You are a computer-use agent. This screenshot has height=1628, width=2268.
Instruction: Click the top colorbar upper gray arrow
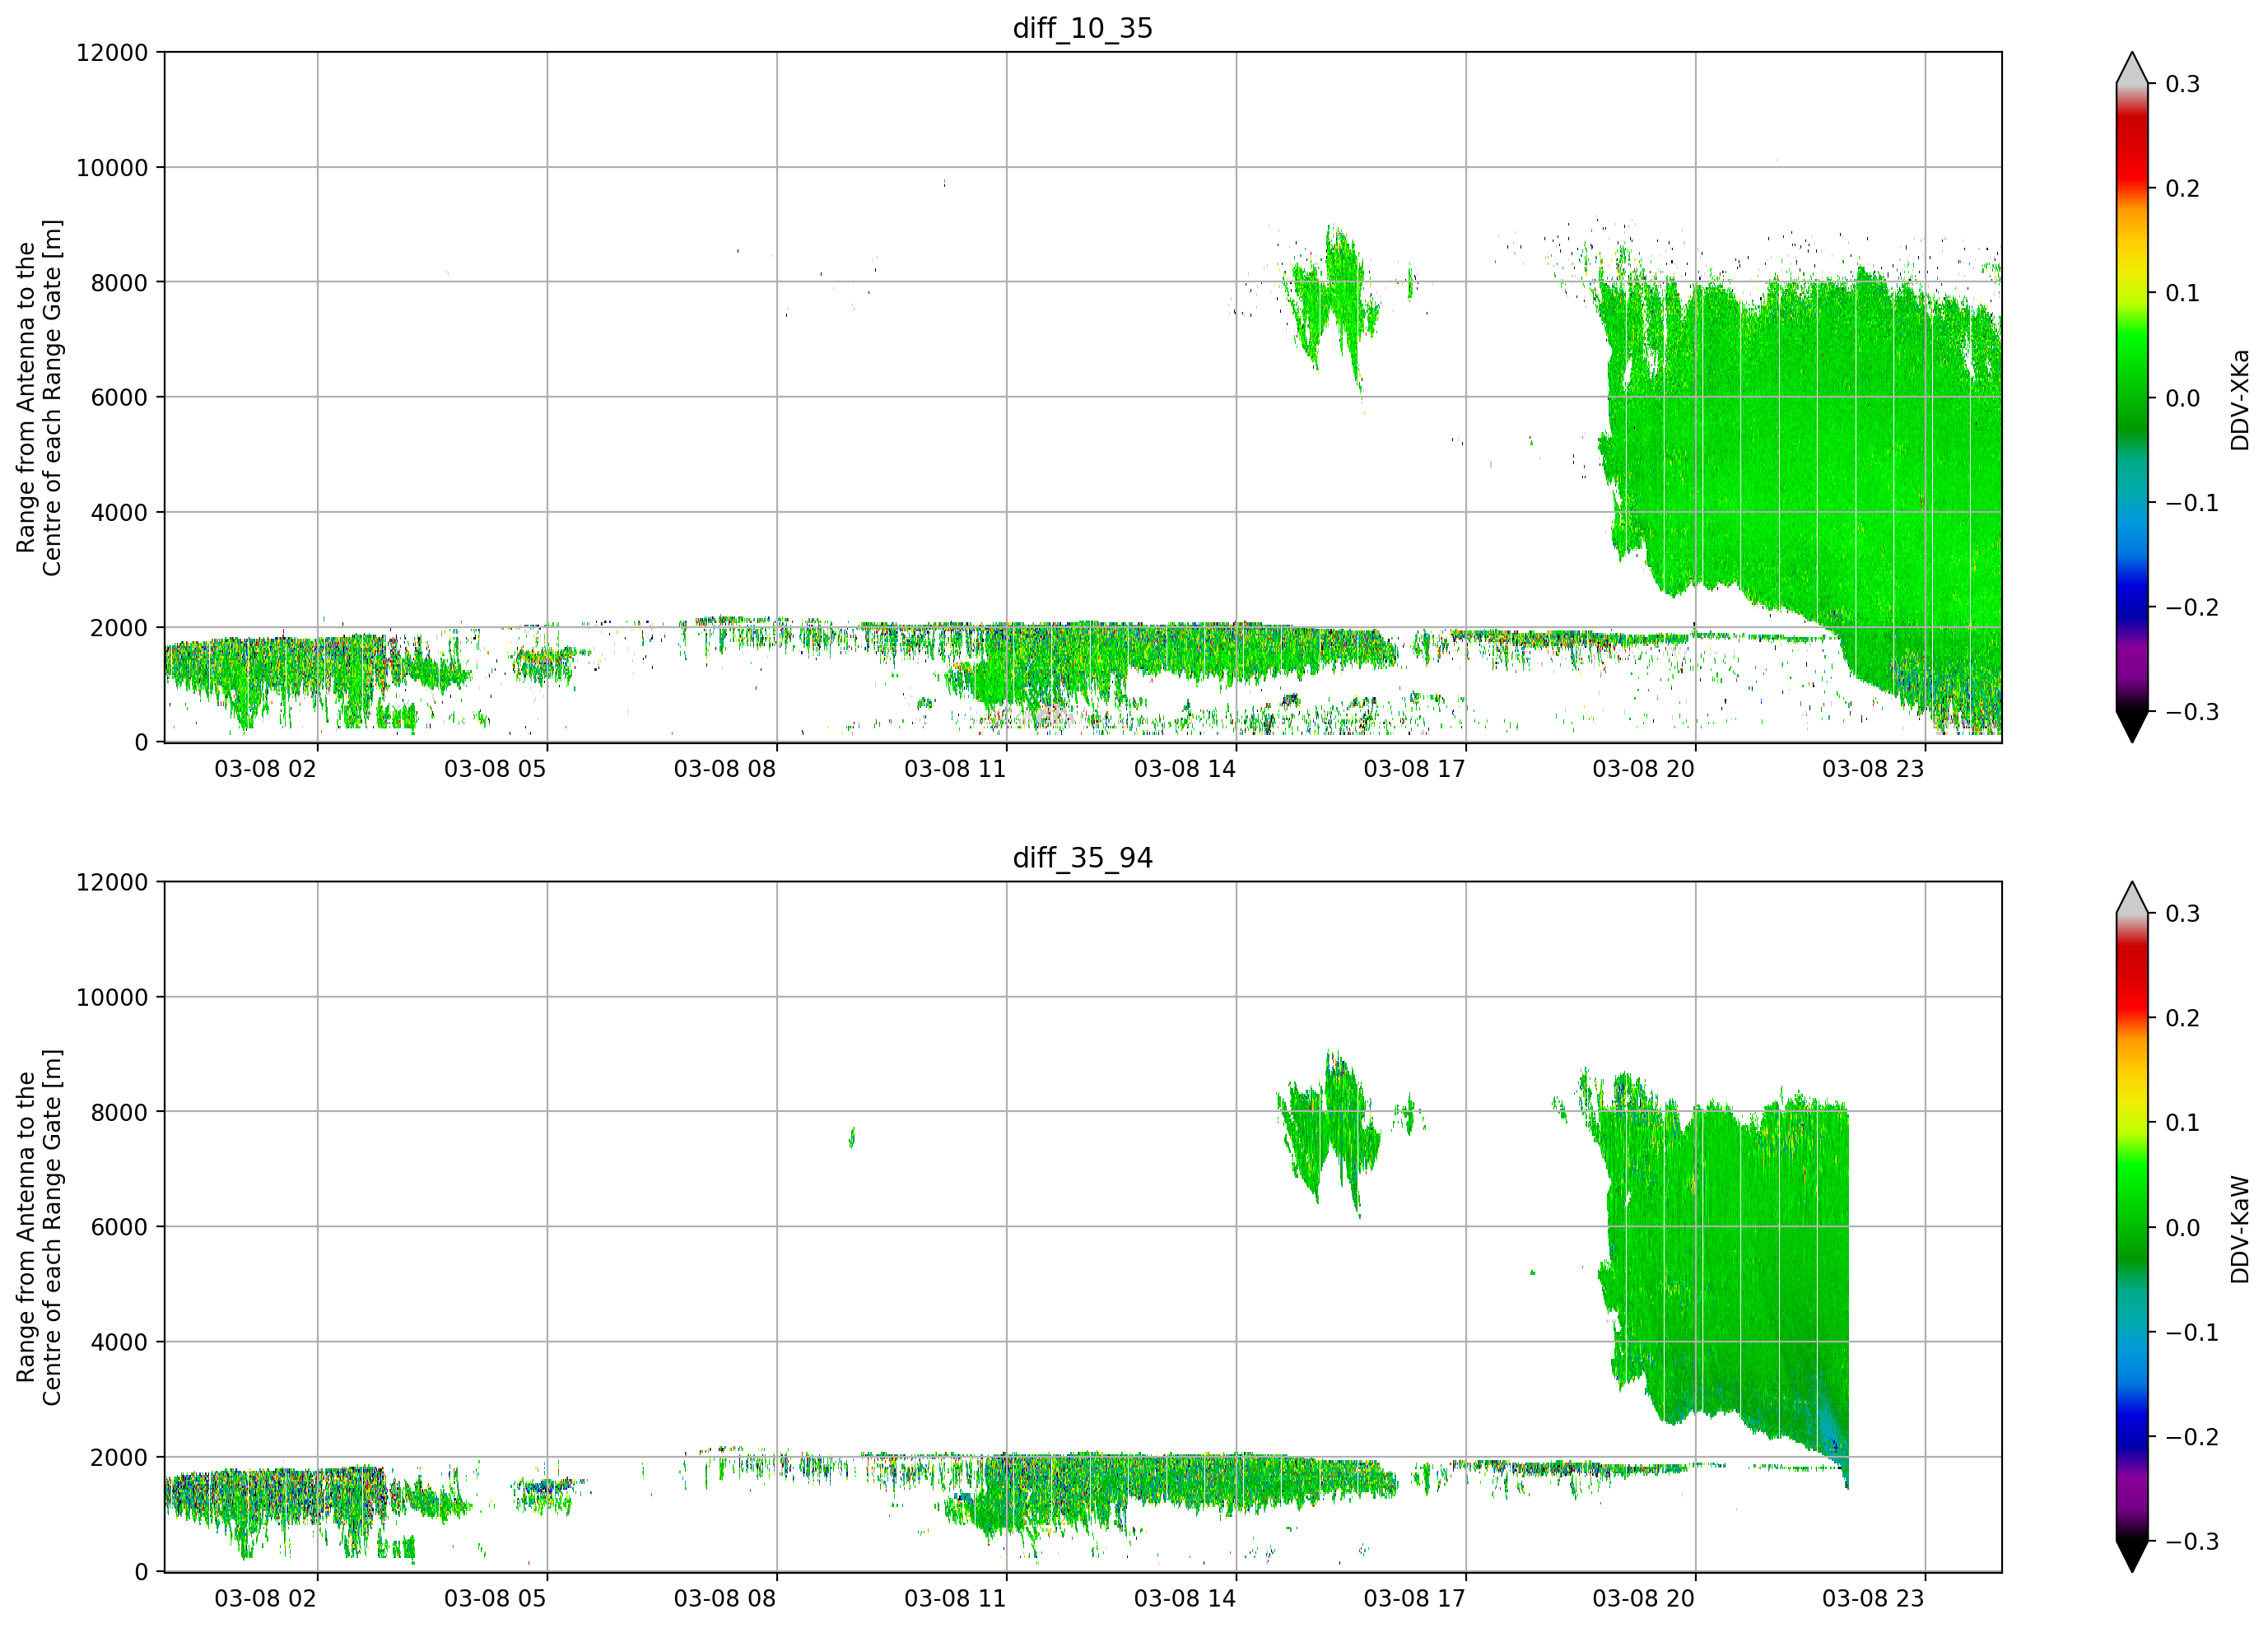coord(2132,68)
